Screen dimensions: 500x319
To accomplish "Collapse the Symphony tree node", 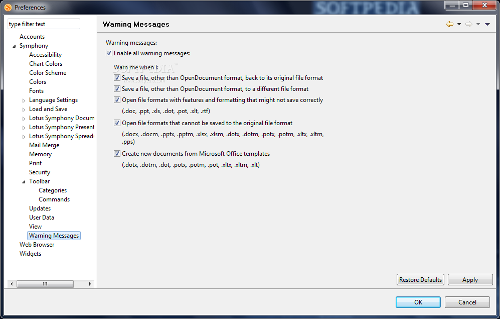I will 14,46.
